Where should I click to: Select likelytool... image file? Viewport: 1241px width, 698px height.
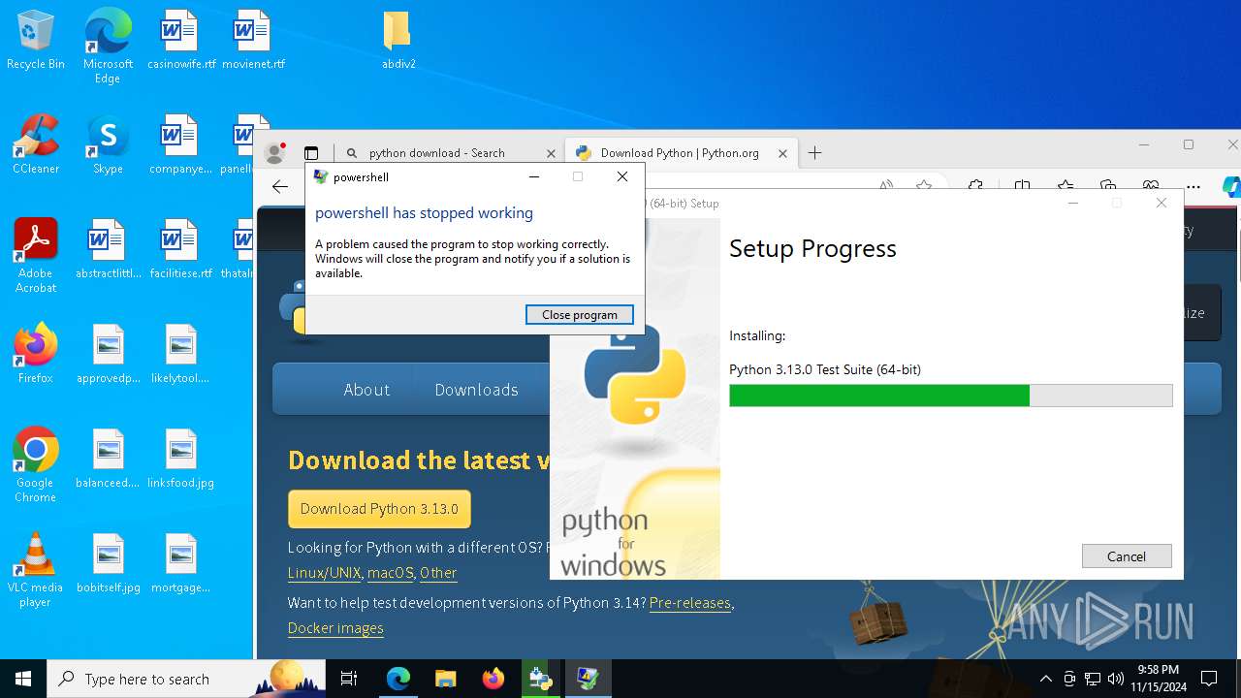[x=181, y=355]
